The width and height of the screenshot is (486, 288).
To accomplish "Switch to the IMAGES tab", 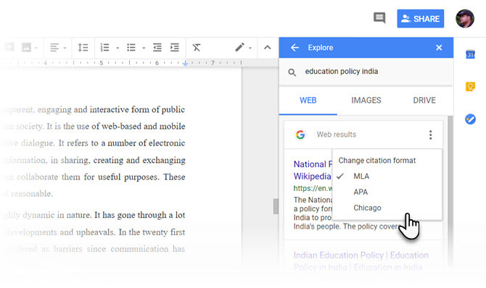I will (366, 101).
